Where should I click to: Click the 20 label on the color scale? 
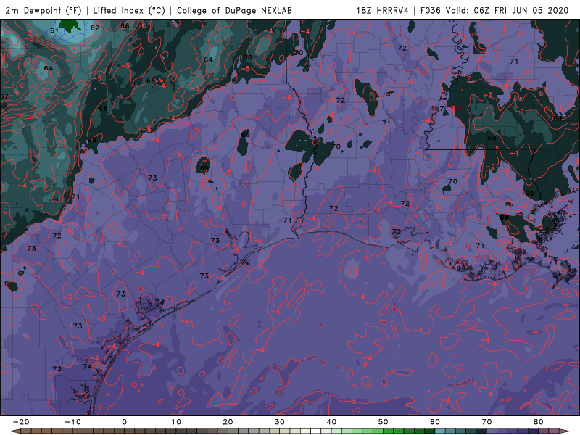(x=228, y=422)
